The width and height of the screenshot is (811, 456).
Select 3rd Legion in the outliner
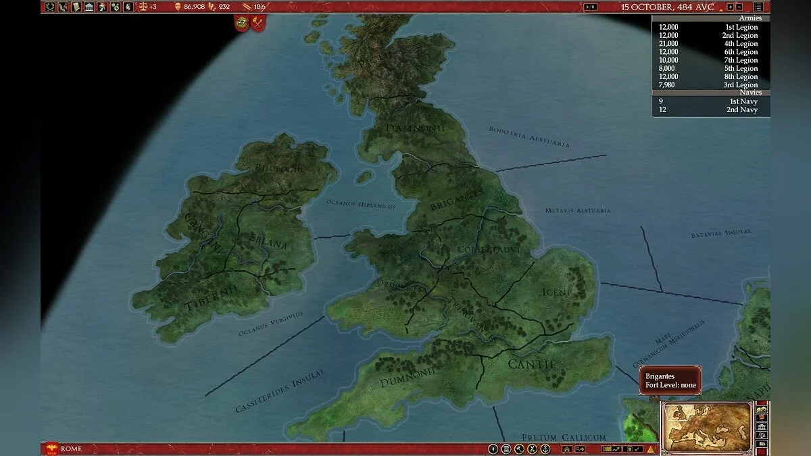[708, 84]
